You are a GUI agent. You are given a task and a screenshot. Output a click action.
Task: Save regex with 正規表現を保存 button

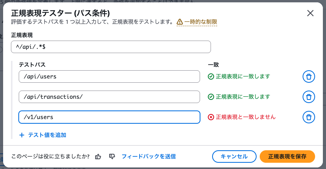pos(287,157)
